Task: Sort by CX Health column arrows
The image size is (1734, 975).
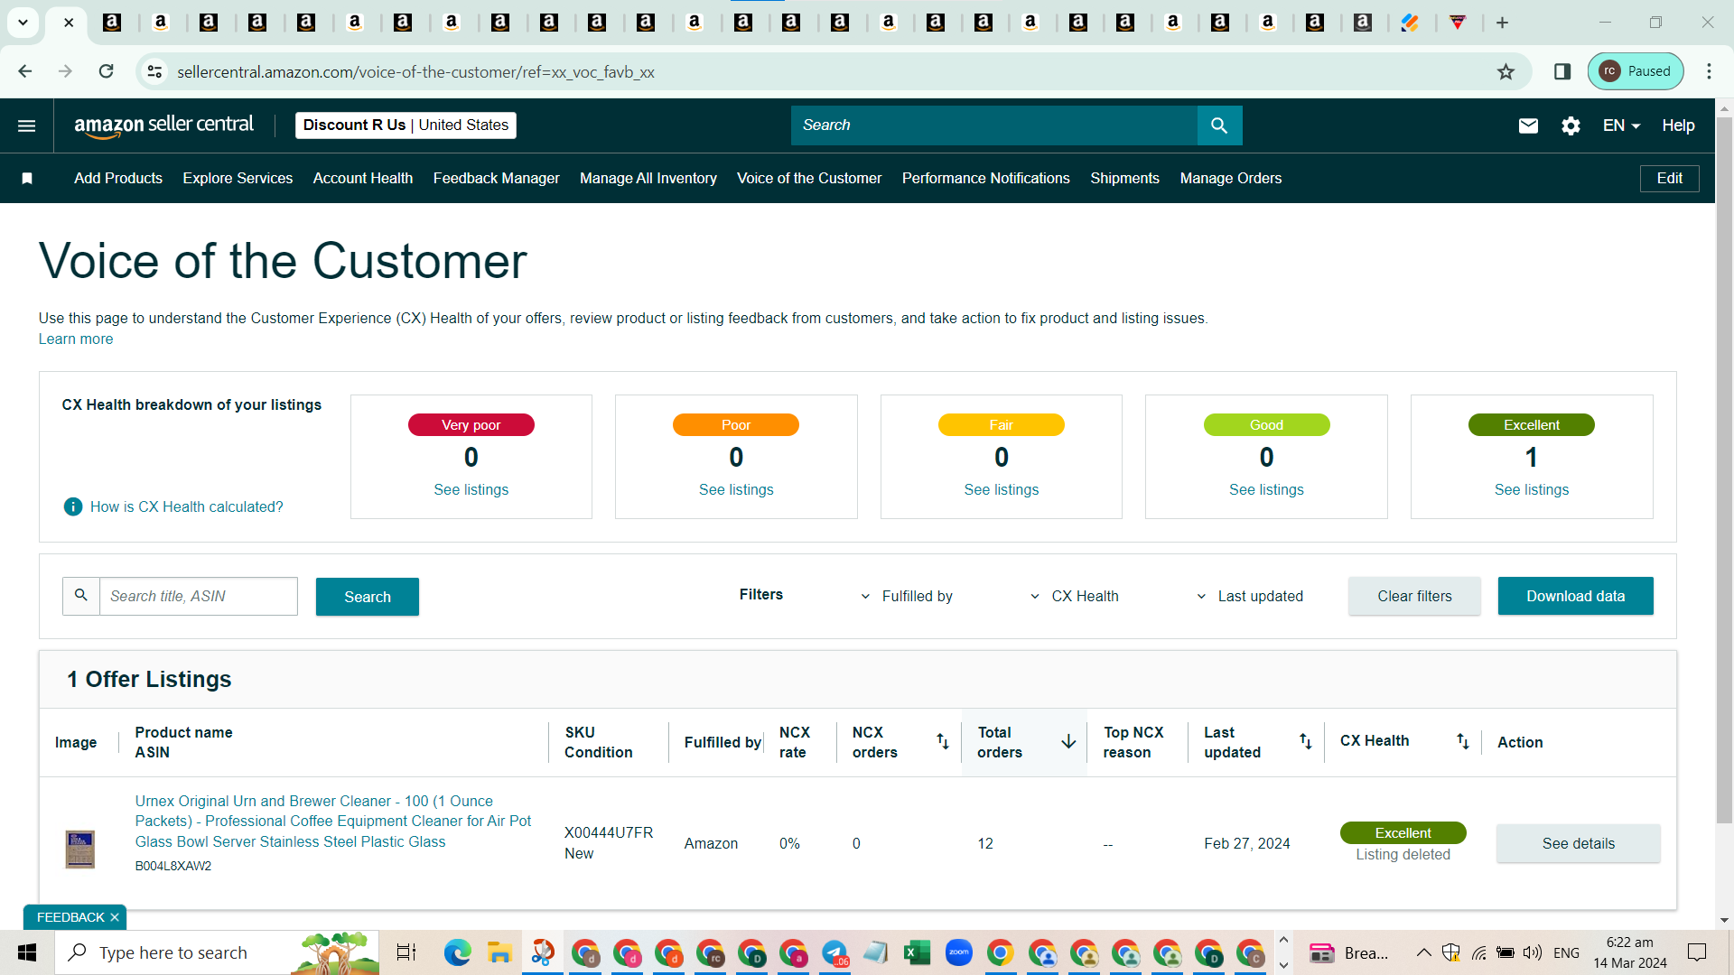Action: point(1462,741)
